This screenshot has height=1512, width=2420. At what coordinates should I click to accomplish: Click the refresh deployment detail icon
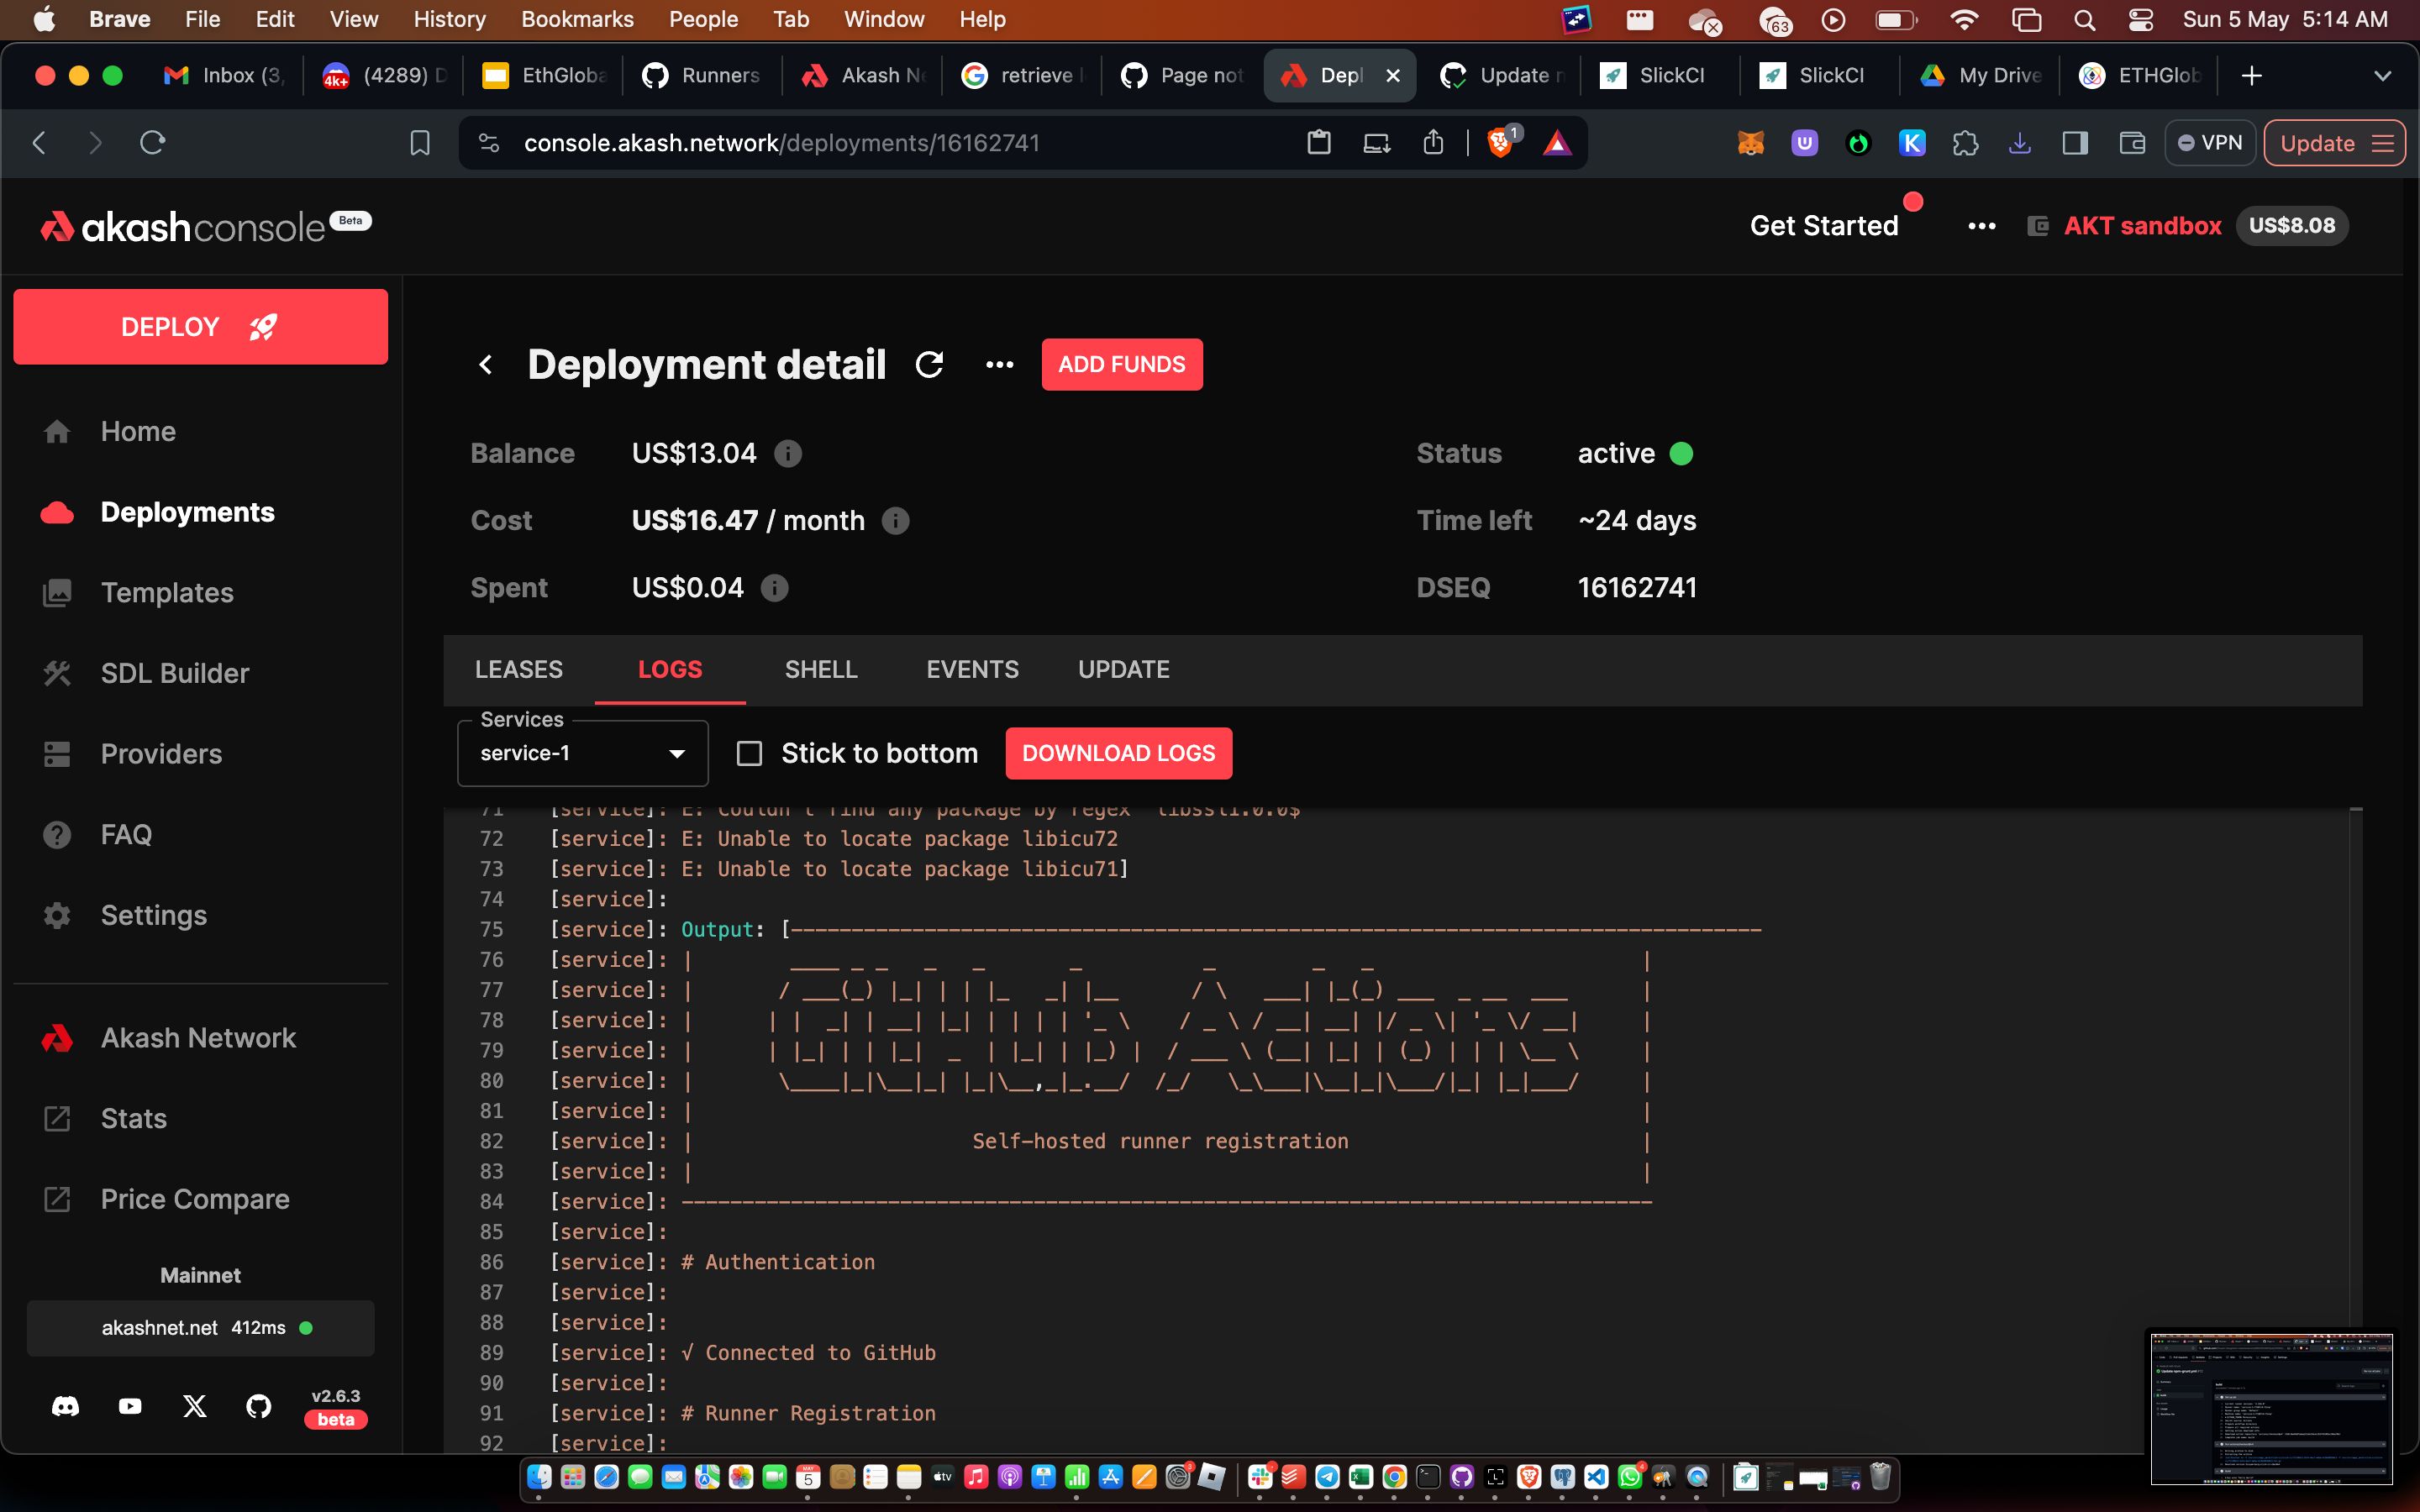[x=930, y=362]
